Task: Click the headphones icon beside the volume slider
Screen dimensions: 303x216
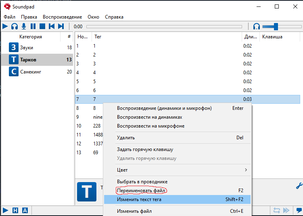Action: [257, 26]
